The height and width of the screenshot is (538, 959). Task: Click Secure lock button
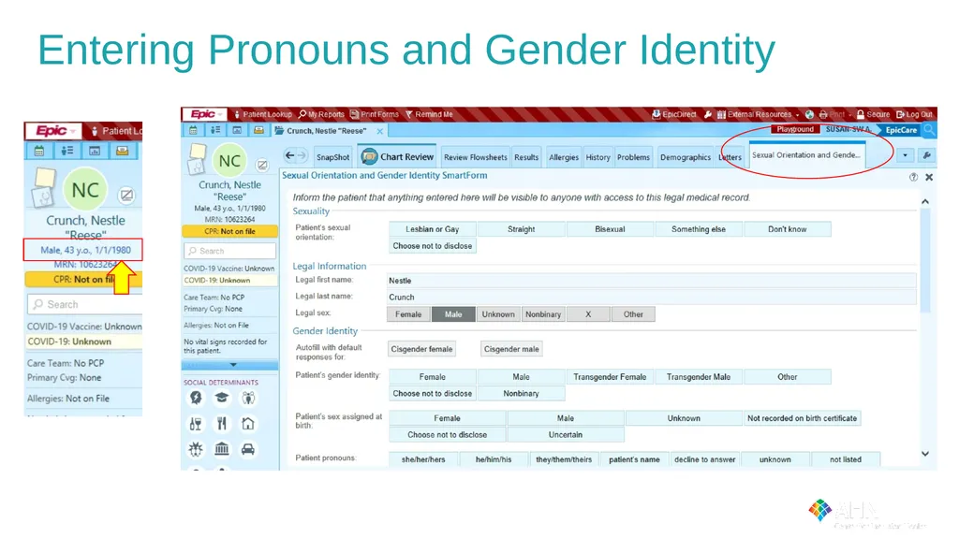click(873, 114)
